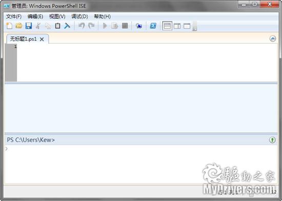Maximize the PowerShell ISE window
Viewport: 282px width, 201px height.
click(255, 4)
